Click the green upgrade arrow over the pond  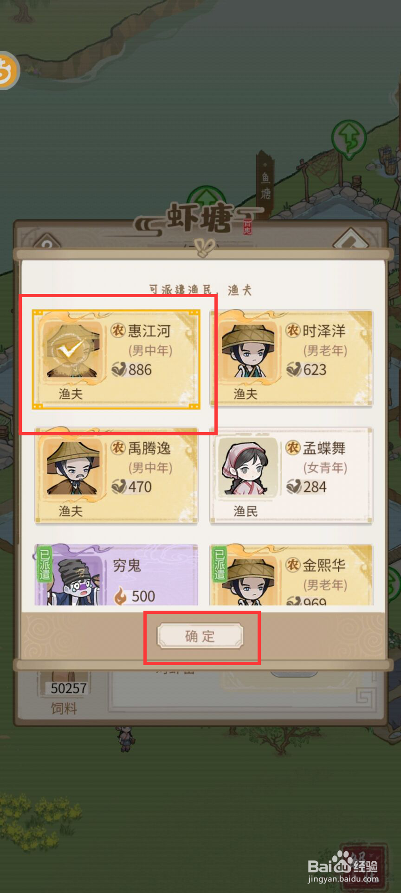(x=349, y=138)
